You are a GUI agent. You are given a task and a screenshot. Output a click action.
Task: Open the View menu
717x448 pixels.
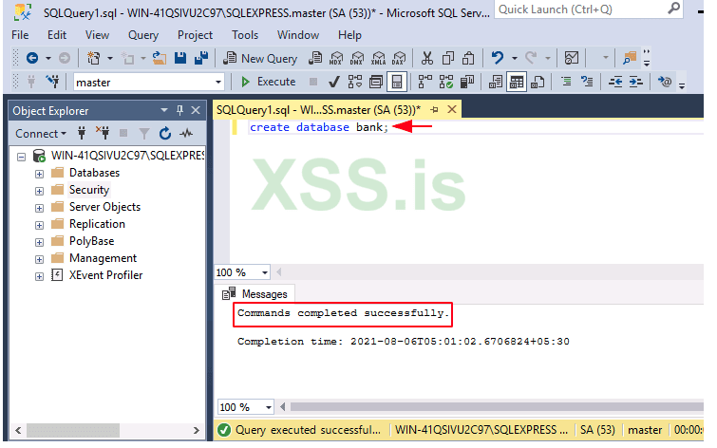tap(97, 35)
